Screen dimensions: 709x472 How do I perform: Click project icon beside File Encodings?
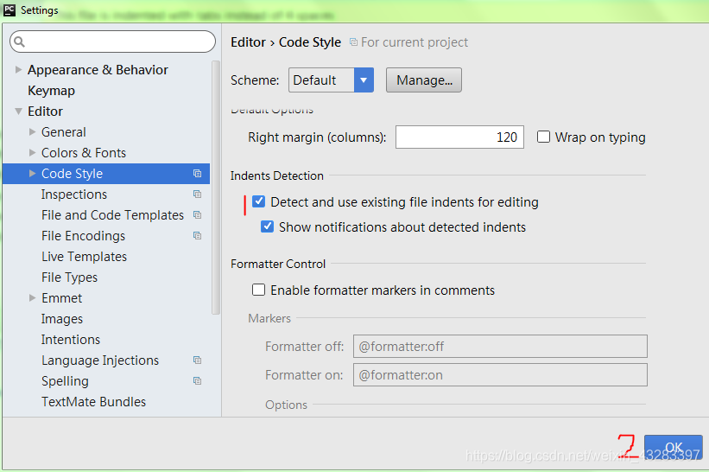tap(197, 236)
